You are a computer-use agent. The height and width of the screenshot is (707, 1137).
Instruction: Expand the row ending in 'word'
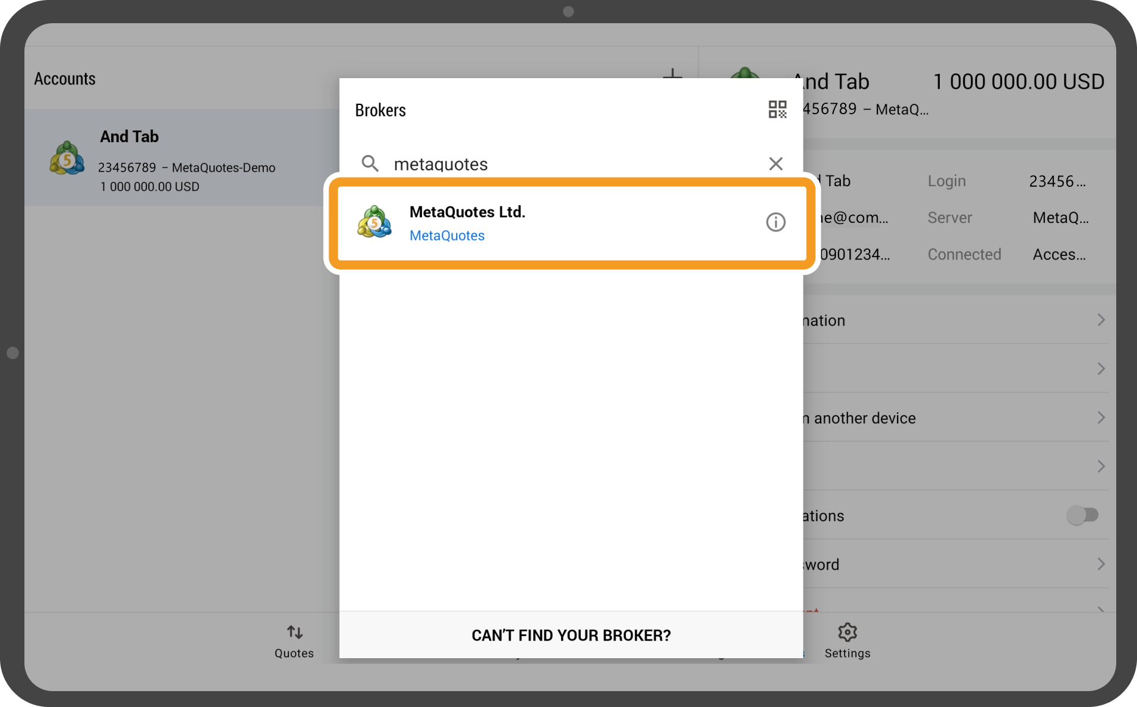tap(956, 564)
